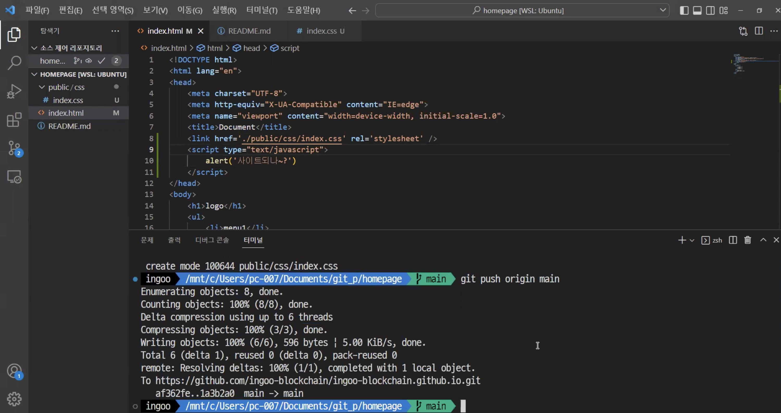Open the Search view in activity bar
Image resolution: width=781 pixels, height=413 pixels.
click(x=14, y=63)
